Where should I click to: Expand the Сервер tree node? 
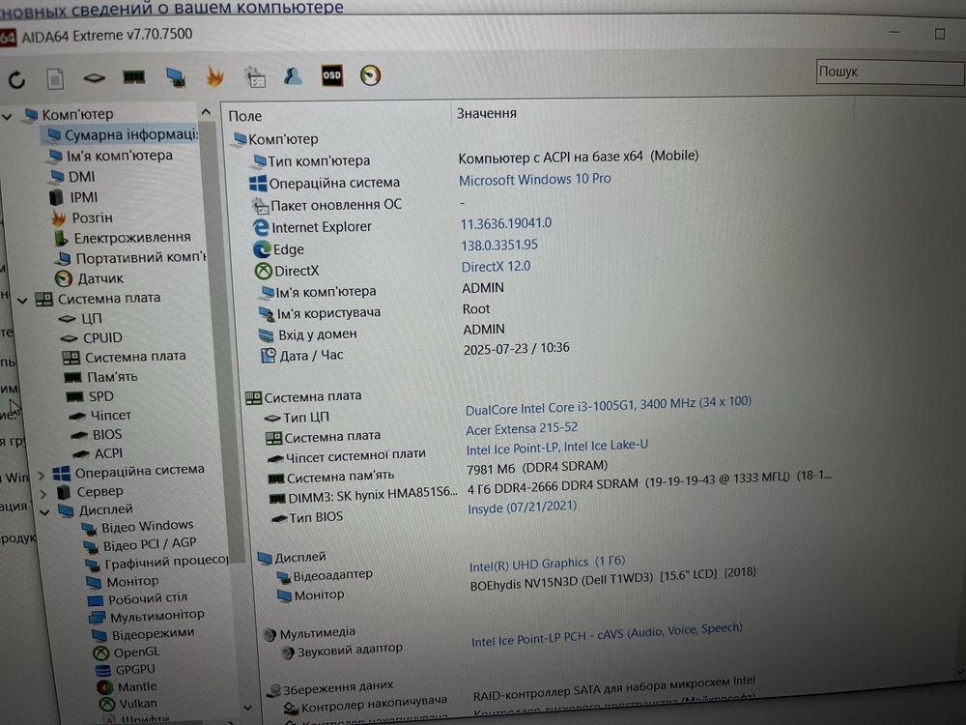43,494
